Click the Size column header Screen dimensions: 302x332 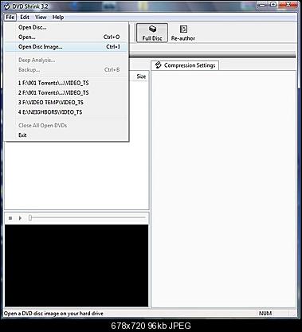click(x=141, y=76)
